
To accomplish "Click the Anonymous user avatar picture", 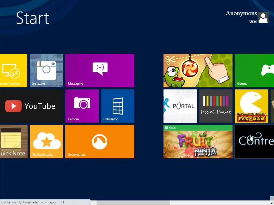I will click(263, 17).
